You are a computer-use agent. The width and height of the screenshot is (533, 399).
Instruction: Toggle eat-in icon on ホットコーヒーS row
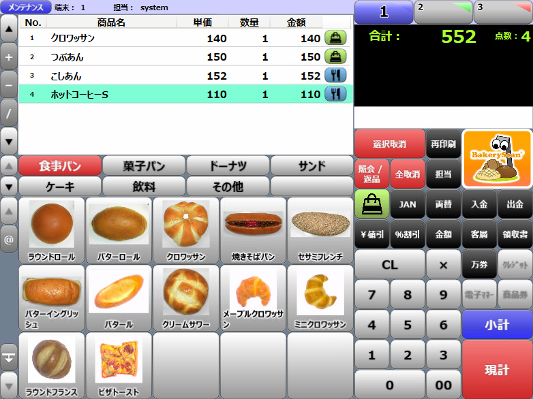pos(335,95)
